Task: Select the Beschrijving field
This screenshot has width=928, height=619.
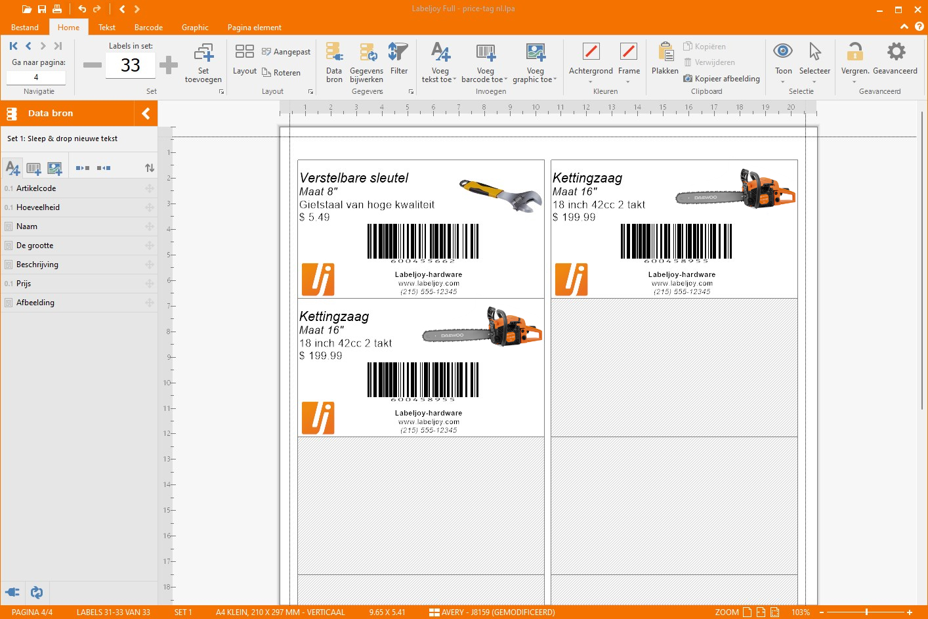Action: point(79,265)
